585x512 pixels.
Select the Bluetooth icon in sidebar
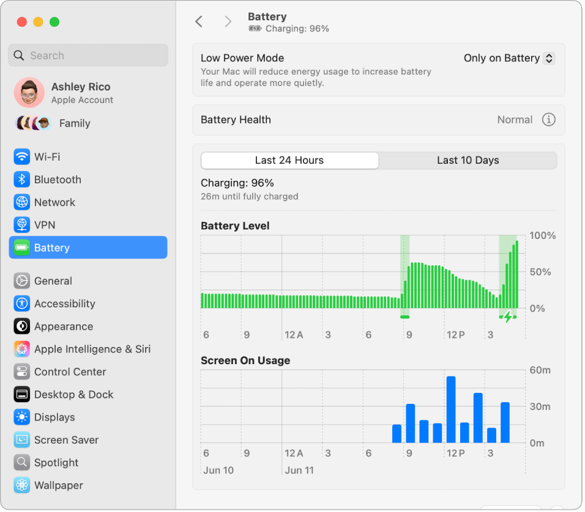click(x=22, y=180)
